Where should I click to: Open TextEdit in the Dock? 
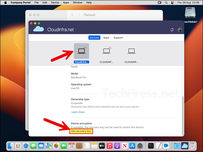(x=158, y=146)
